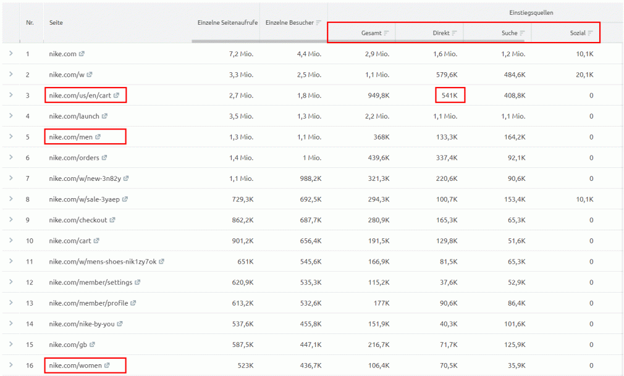The image size is (624, 376).
Task: Select the 862,2K page views value
Action: pyautogui.click(x=243, y=220)
